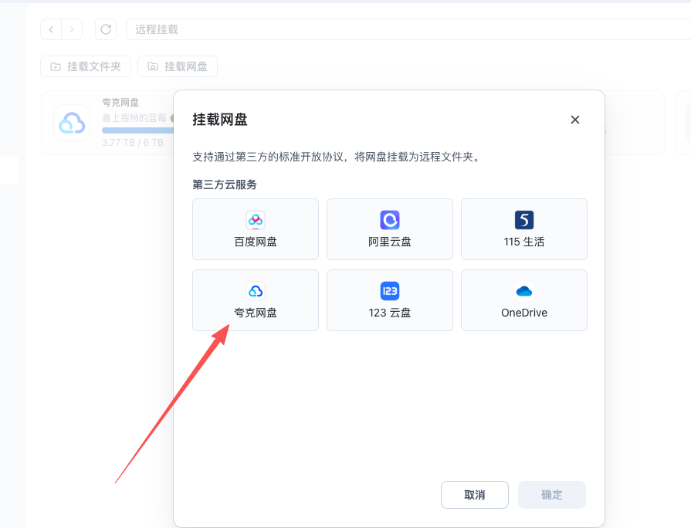Click the 挂载网盘 toolbar button

178,66
